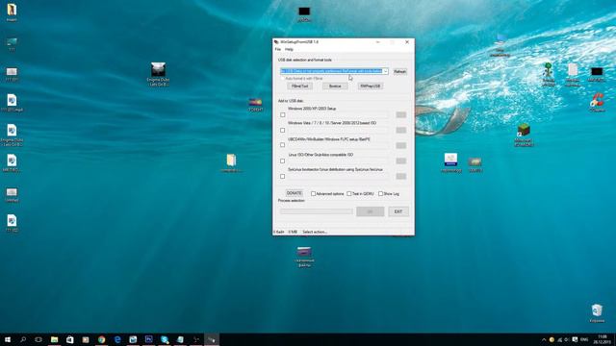Select the tree game desktop icon
The height and width of the screenshot is (346, 616).
549,75
